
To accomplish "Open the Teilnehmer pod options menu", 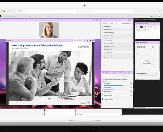I will pos(132,20).
